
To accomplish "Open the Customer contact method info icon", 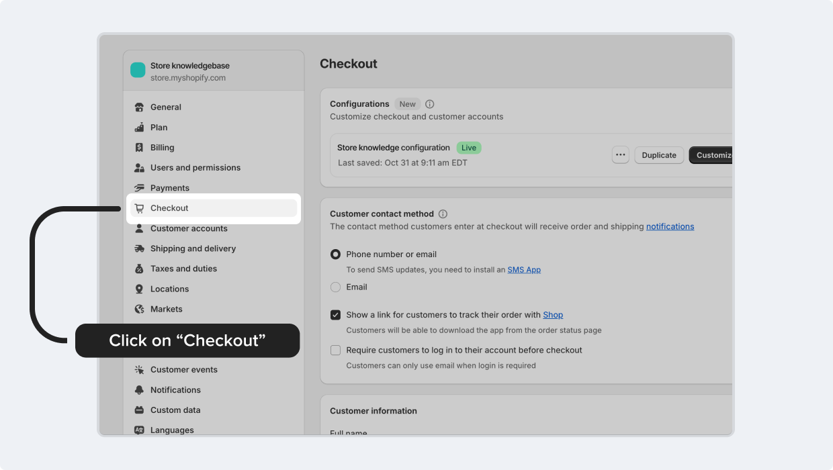I will click(x=443, y=214).
